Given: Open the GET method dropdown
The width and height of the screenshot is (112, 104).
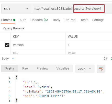Looking at the screenshot, I should 16,9.
